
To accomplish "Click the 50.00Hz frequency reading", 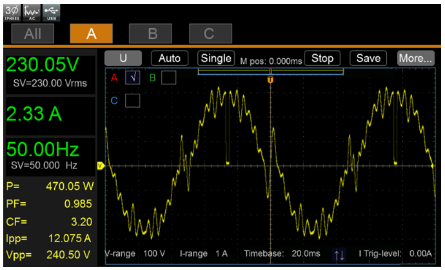I will (x=43, y=149).
